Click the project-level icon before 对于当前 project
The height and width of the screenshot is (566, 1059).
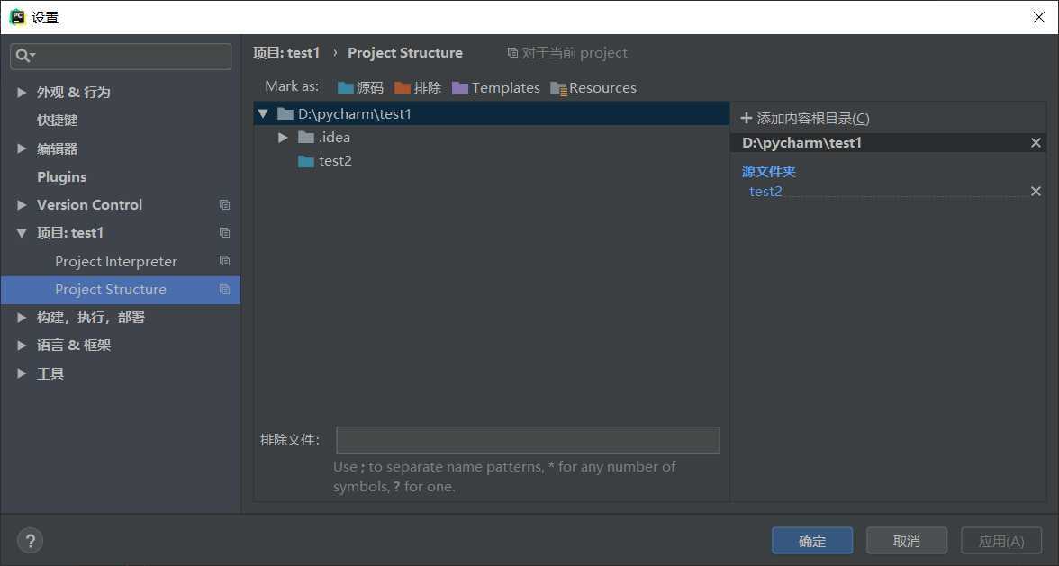[x=512, y=52]
